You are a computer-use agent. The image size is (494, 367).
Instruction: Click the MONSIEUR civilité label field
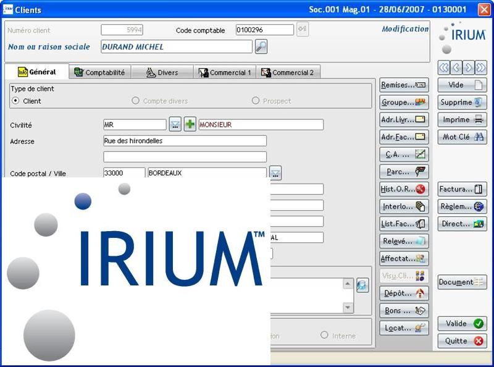261,125
